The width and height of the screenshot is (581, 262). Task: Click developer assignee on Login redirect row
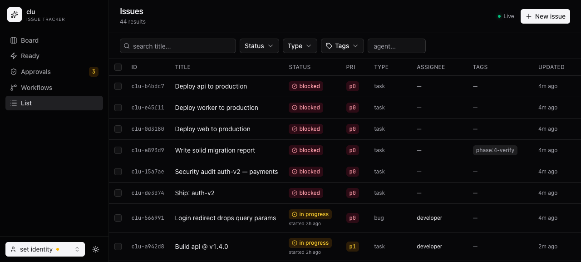pyautogui.click(x=429, y=218)
